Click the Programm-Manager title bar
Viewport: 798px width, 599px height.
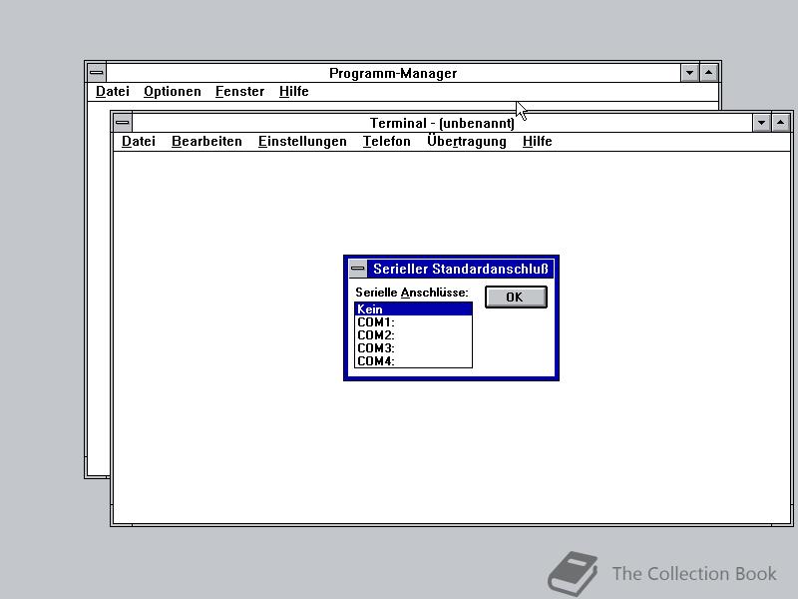393,73
